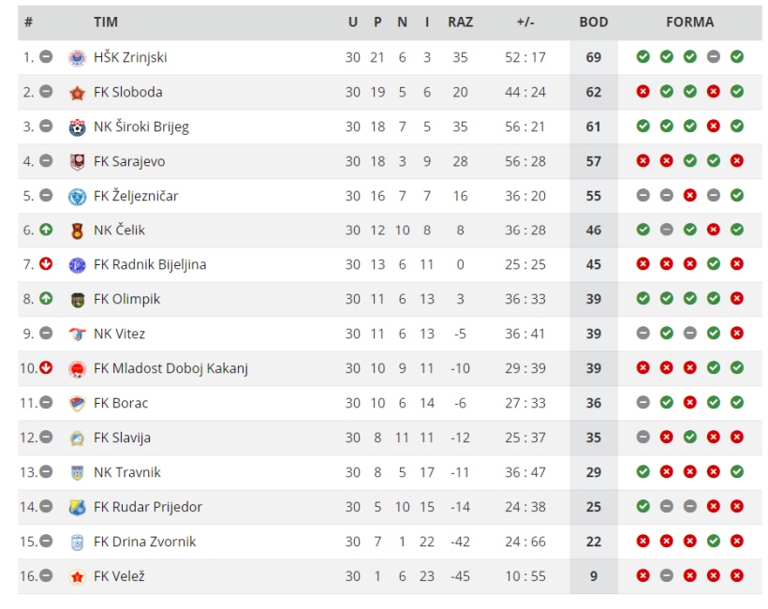
Task: Click the FK Sloboda red star logo
Action: tap(77, 93)
